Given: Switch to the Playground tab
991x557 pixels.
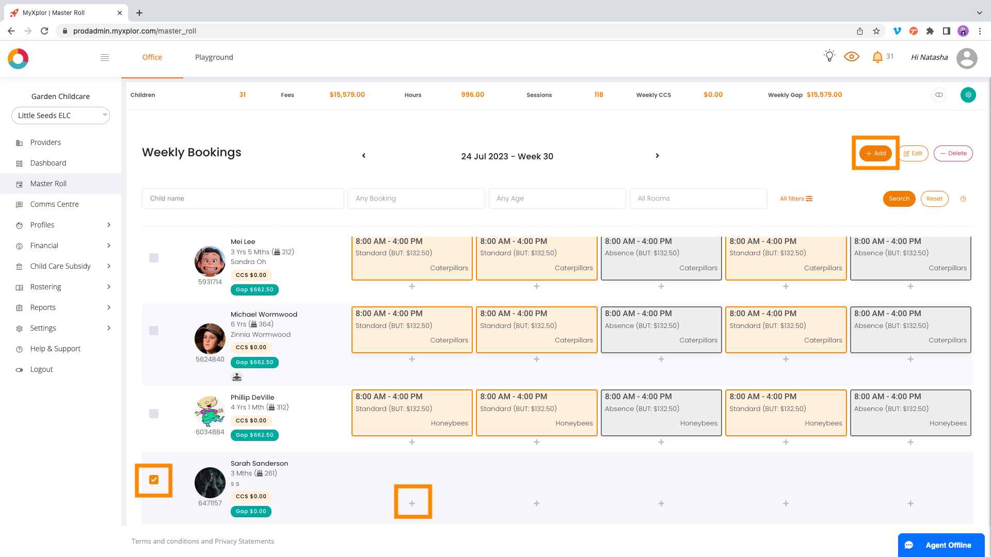Looking at the screenshot, I should pyautogui.click(x=214, y=57).
